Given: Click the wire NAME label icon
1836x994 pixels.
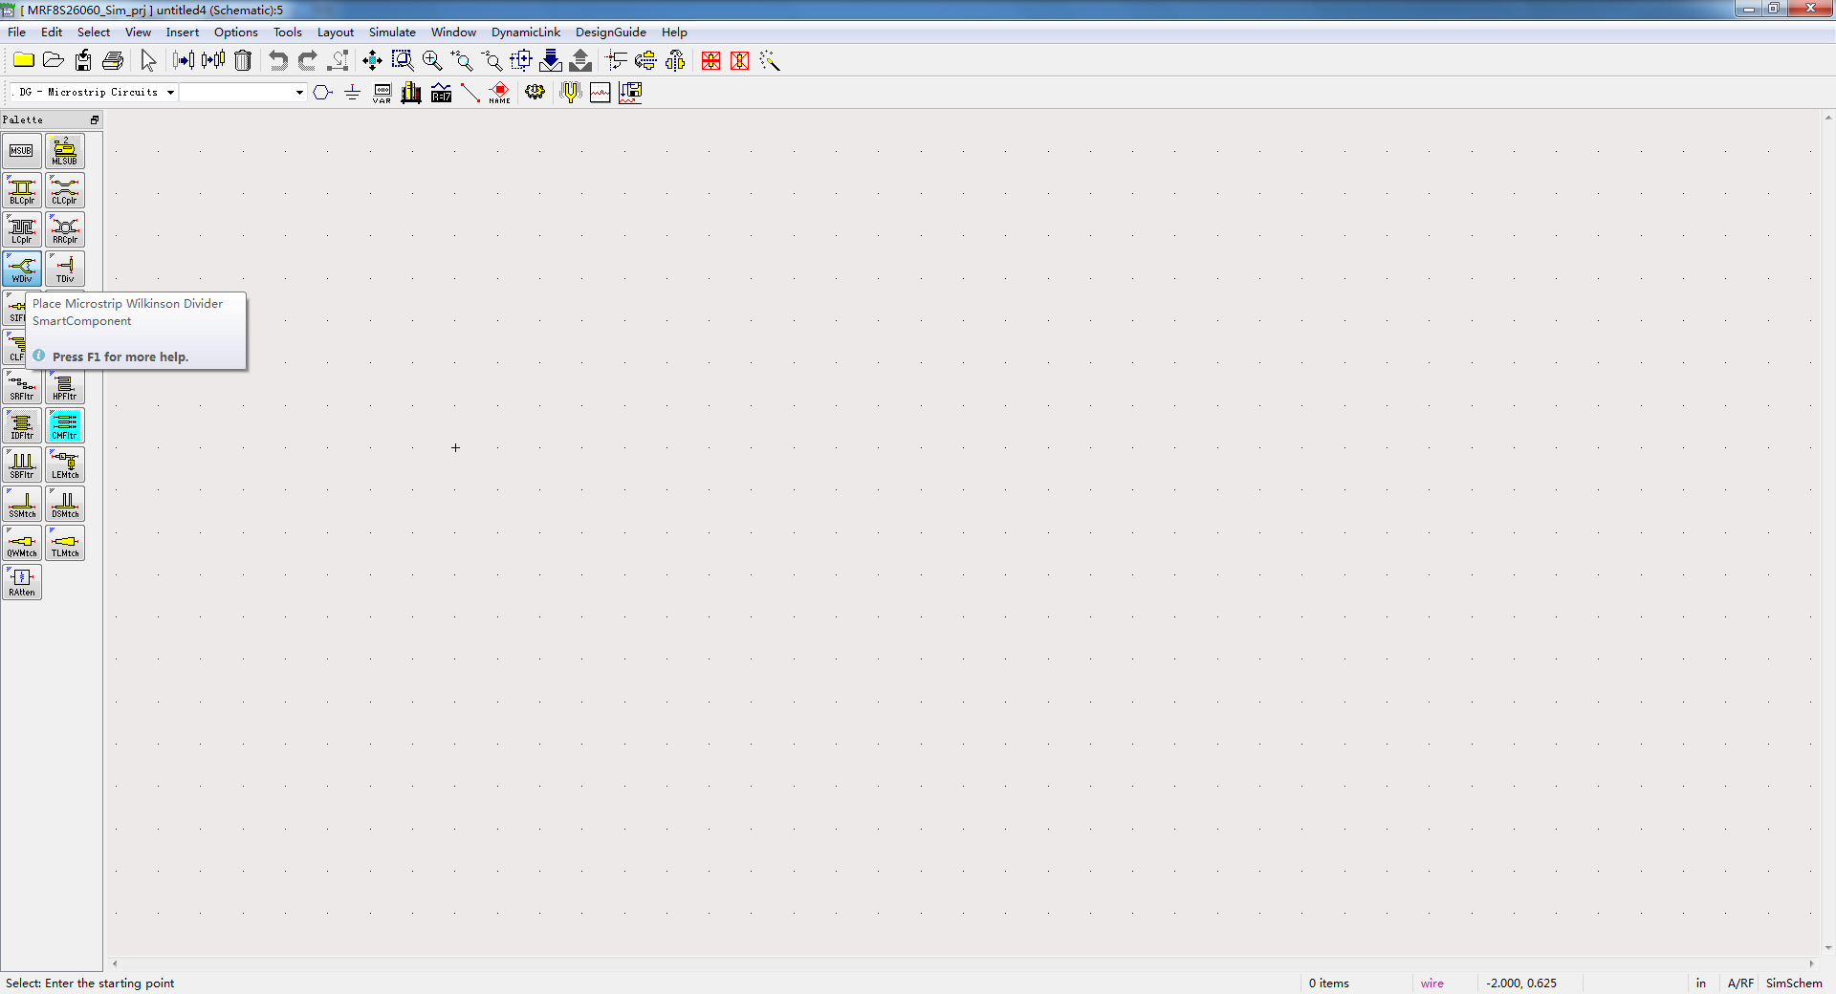Looking at the screenshot, I should pos(500,93).
